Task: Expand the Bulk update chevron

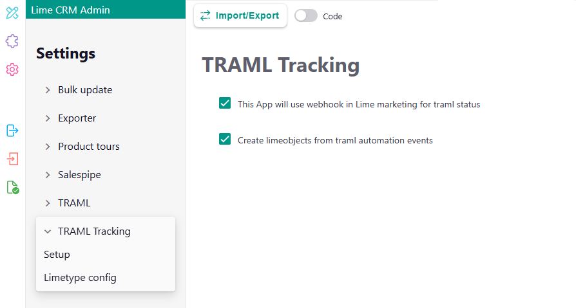Action: 48,90
